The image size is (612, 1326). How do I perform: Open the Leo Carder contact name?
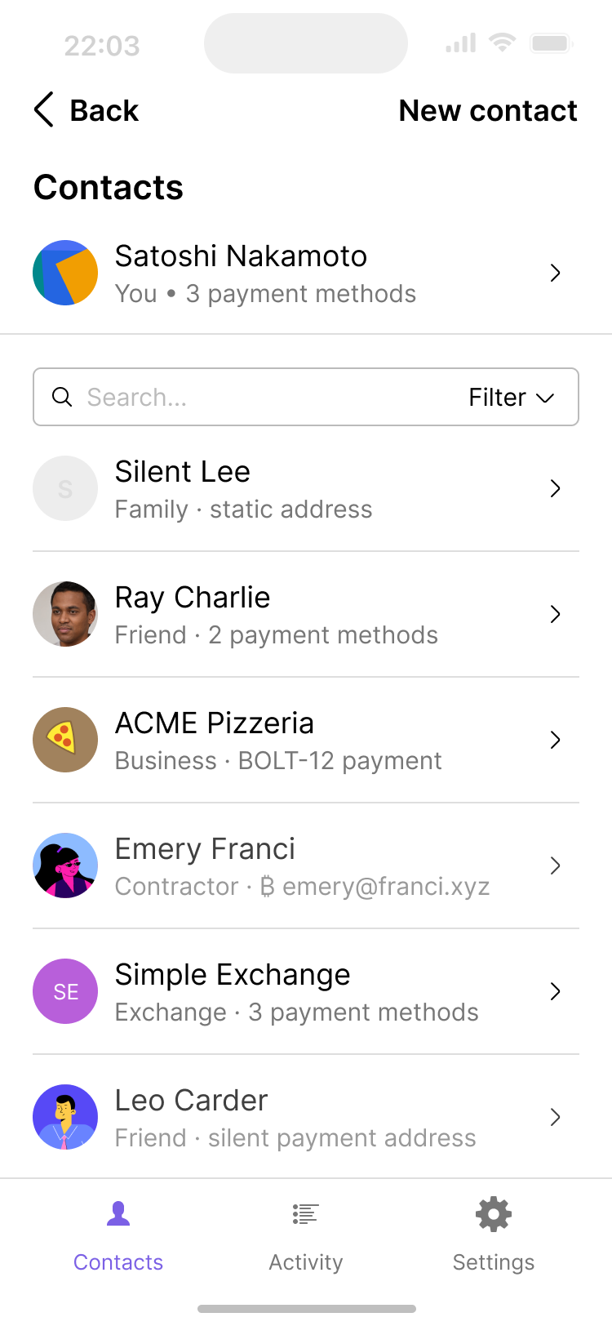point(191,1101)
